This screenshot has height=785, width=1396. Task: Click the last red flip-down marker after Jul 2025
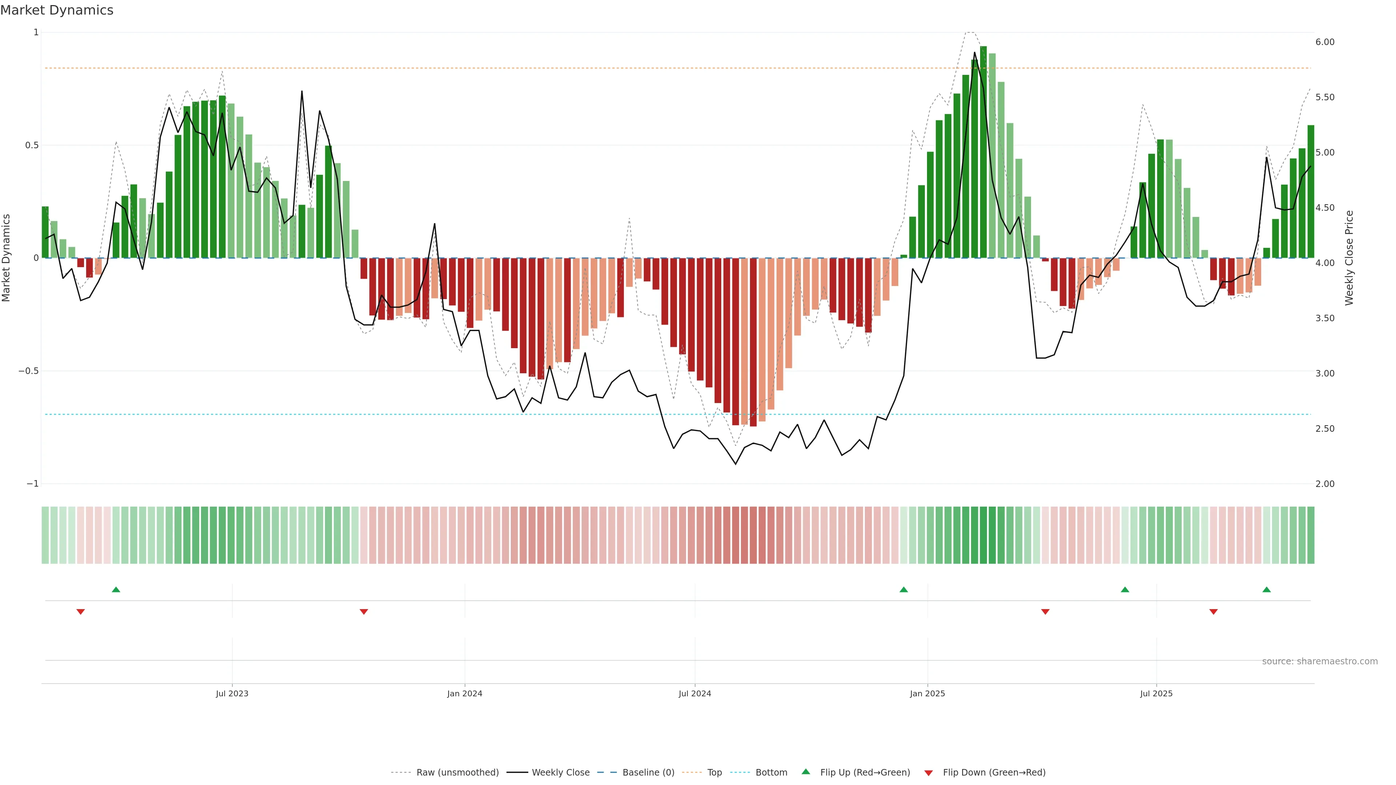pyautogui.click(x=1214, y=612)
